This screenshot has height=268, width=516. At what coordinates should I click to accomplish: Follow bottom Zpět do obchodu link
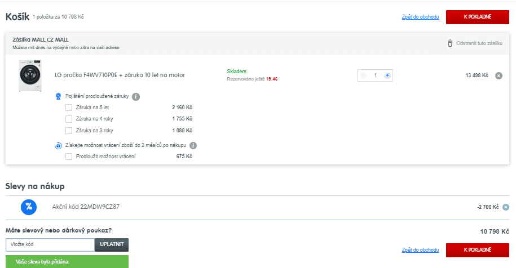(420, 250)
